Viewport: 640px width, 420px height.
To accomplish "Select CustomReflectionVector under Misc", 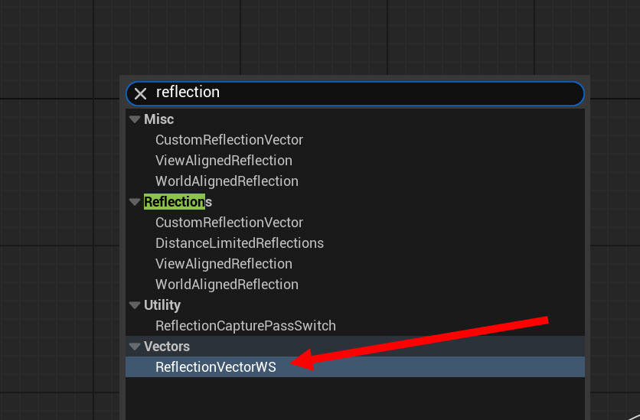I will [229, 140].
